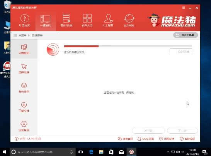
Task: Open the taskbar clock showing 2017/8/14
Action: click(192, 152)
